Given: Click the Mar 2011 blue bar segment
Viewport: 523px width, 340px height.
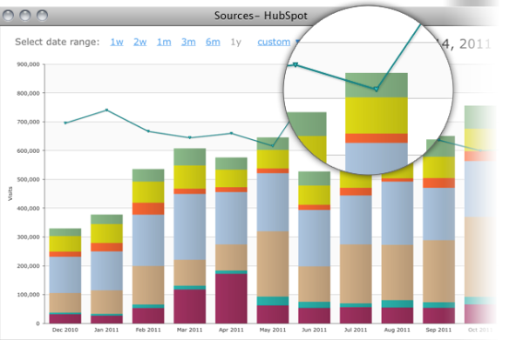Looking at the screenshot, I should click(190, 227).
